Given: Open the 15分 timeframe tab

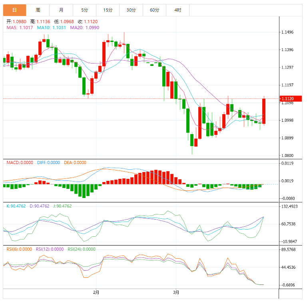Looking at the screenshot, I should click(x=108, y=10).
